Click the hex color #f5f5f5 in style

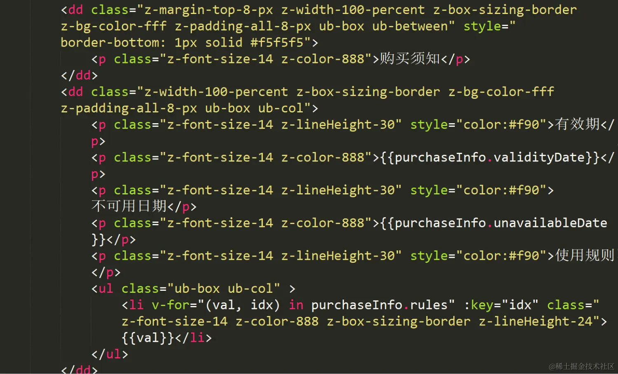click(277, 42)
